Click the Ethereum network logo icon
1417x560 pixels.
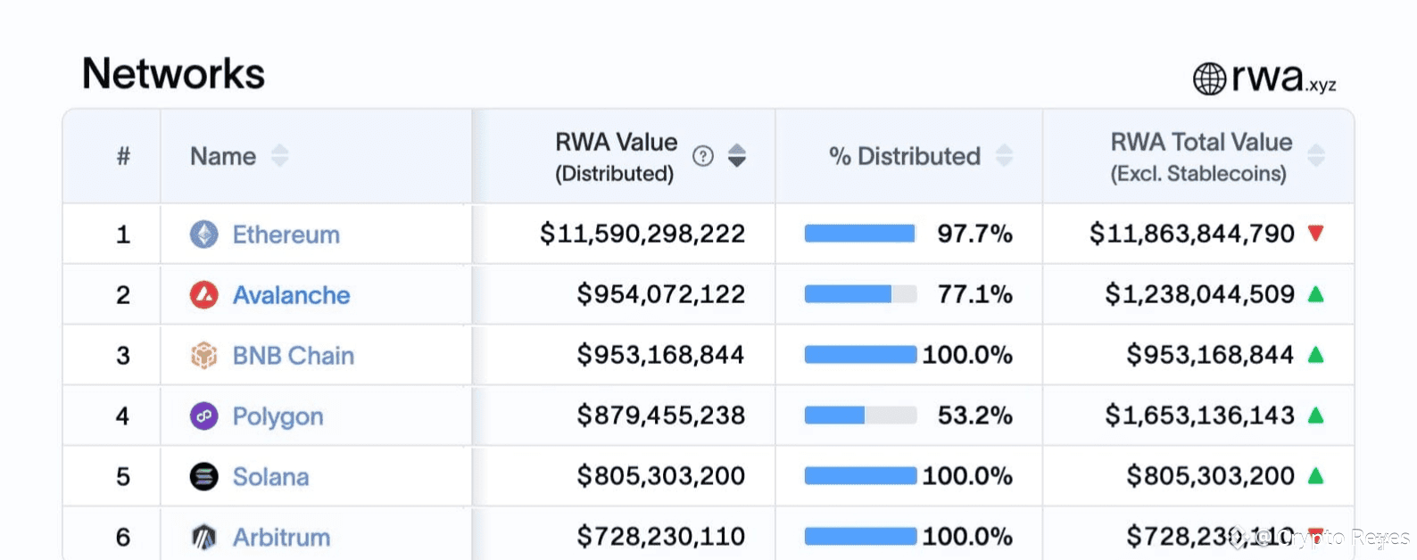204,235
